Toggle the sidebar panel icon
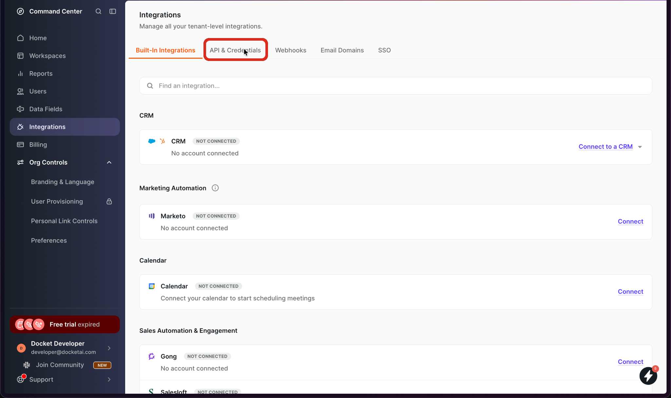671x398 pixels. pyautogui.click(x=113, y=11)
